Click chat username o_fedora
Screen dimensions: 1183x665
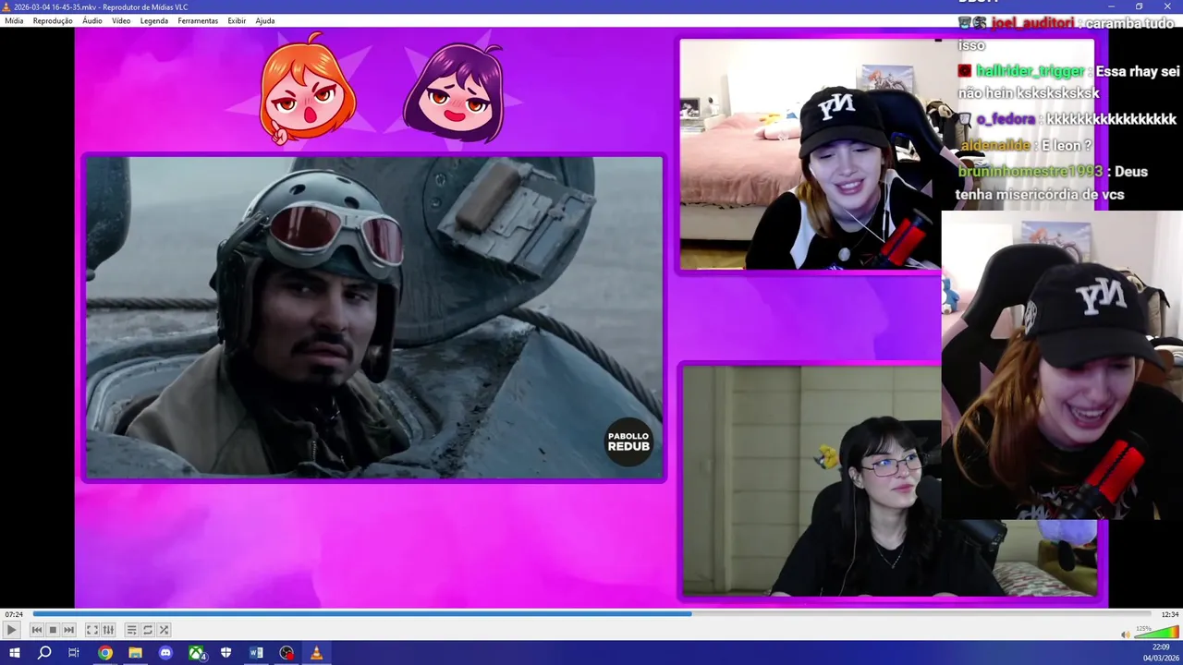[1006, 119]
